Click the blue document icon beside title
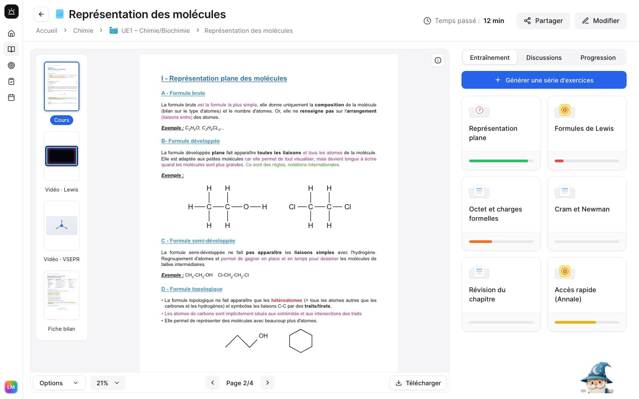 (59, 14)
